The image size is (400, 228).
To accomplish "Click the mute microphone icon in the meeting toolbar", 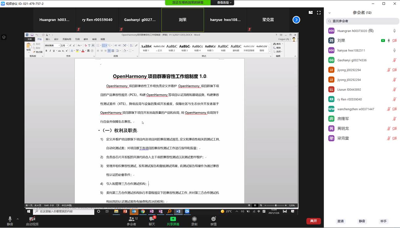I will click(10, 219).
